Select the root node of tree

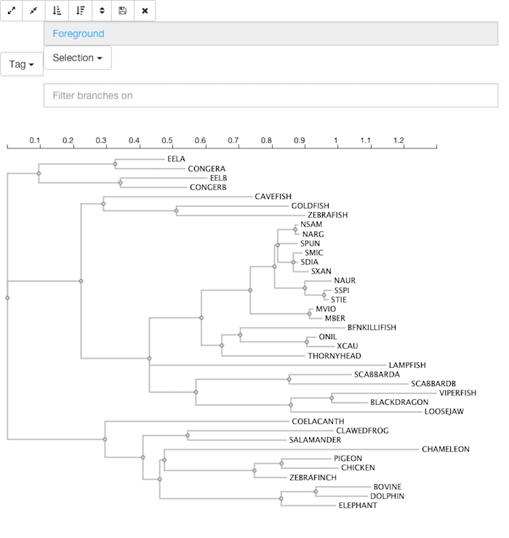point(7,298)
